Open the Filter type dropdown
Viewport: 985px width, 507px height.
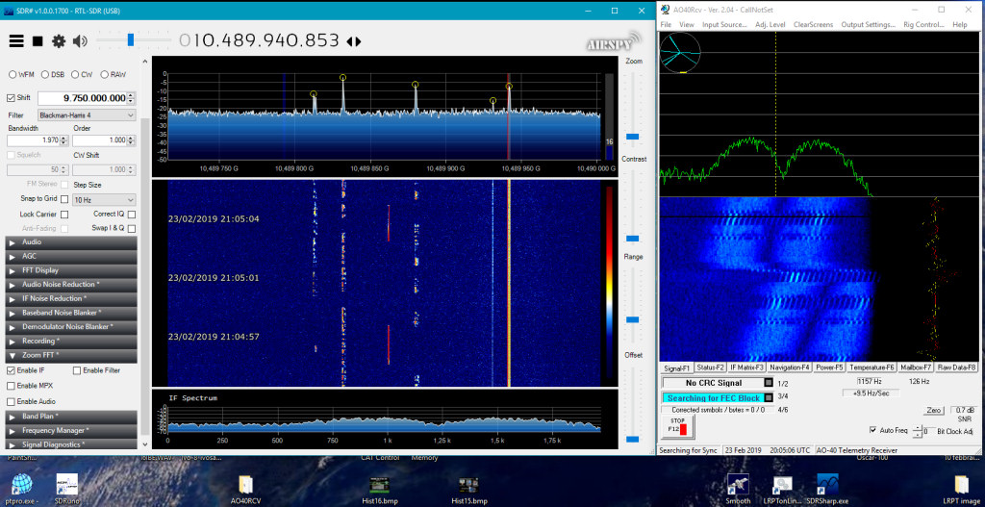tap(87, 115)
